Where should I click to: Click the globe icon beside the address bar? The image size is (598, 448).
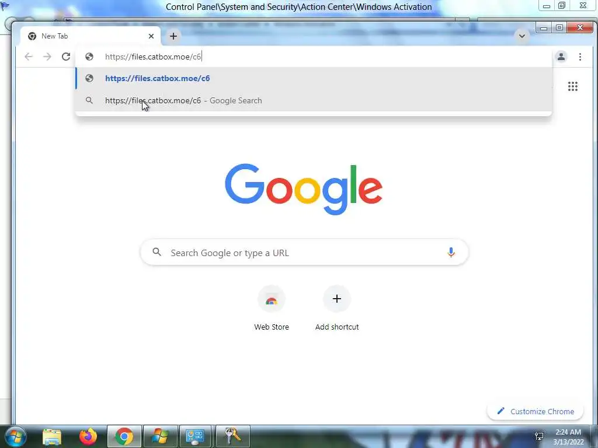(x=89, y=57)
